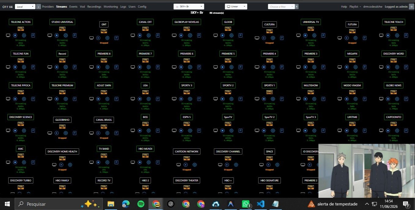Click the TELECINE PREMIUM stream name
The width and height of the screenshot is (415, 210).
(62, 85)
